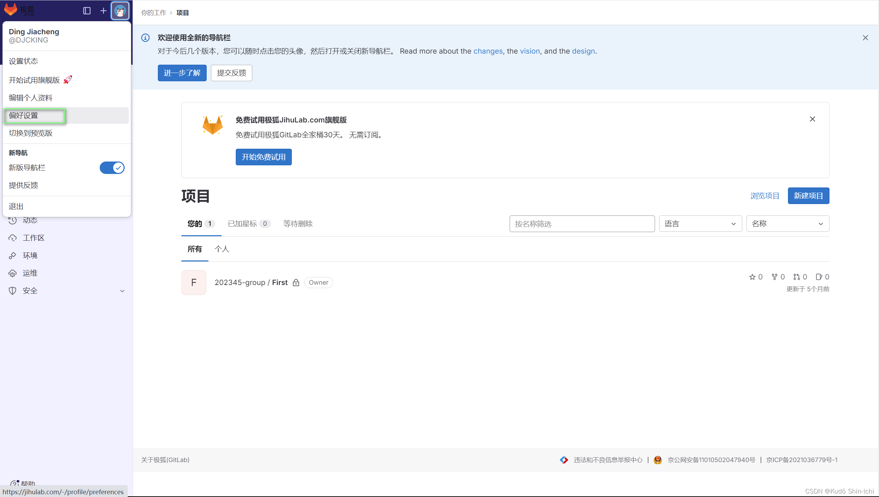Open the 名称 sort dropdown
Image resolution: width=879 pixels, height=497 pixels.
pyautogui.click(x=788, y=224)
